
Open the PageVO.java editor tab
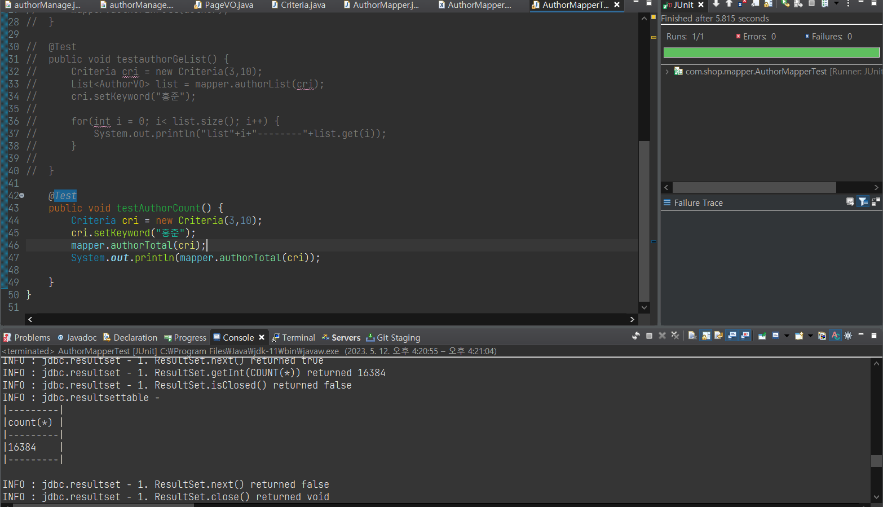click(x=224, y=5)
